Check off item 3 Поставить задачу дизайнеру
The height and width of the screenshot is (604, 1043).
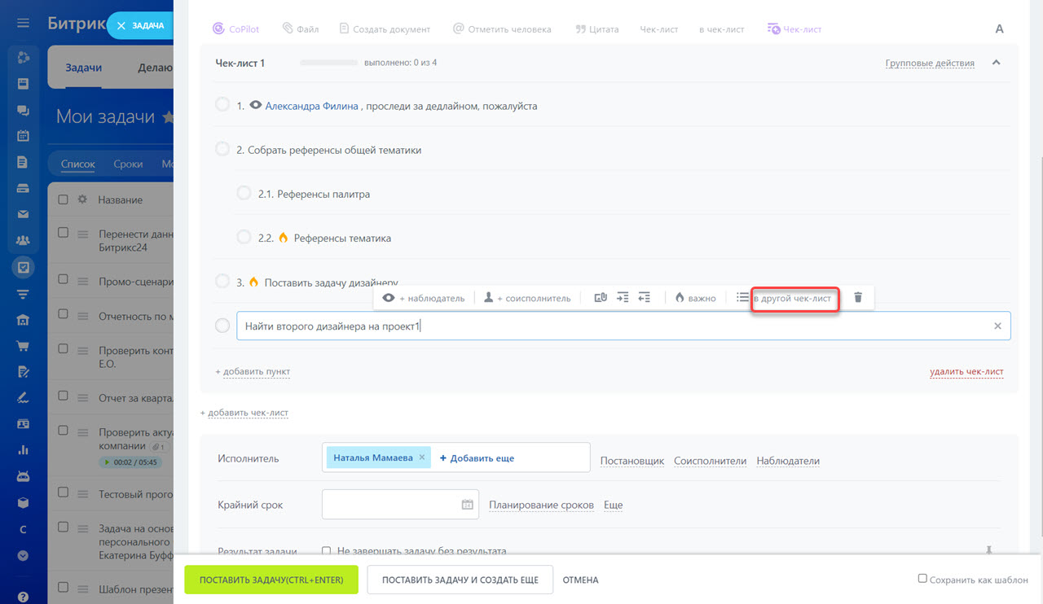tap(222, 281)
